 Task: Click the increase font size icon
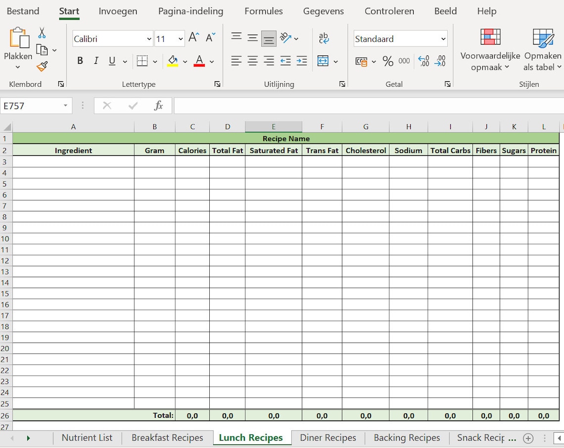click(x=192, y=36)
